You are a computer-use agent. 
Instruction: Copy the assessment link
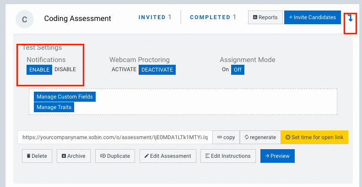(x=226, y=137)
